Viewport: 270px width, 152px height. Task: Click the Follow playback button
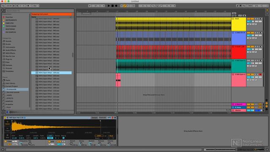(x=90, y=5)
